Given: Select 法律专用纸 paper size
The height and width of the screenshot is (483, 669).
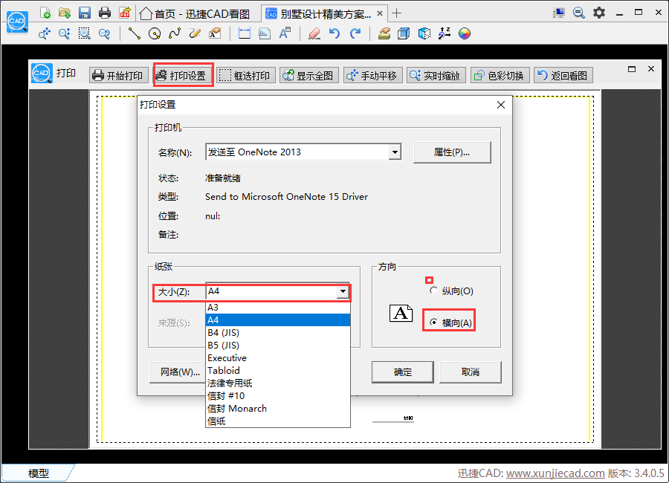Looking at the screenshot, I should click(278, 383).
